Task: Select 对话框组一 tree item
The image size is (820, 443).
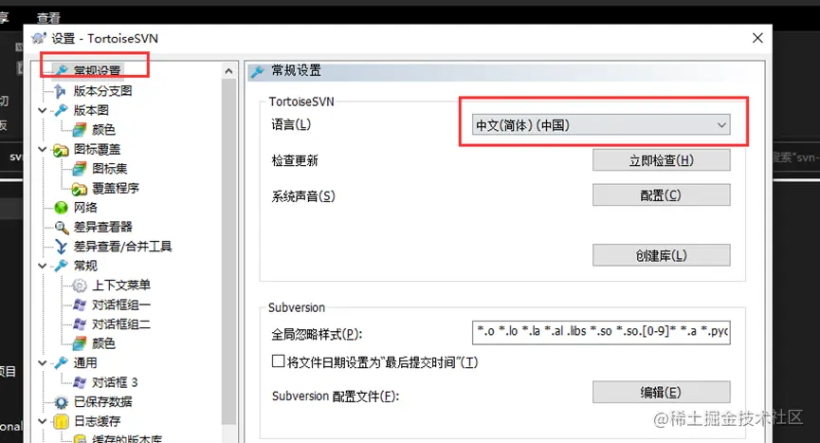Action: (x=121, y=305)
